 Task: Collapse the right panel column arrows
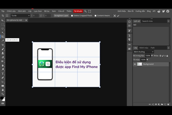click(x=152, y=19)
